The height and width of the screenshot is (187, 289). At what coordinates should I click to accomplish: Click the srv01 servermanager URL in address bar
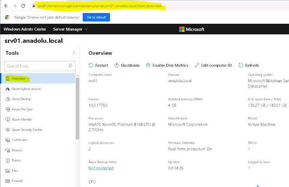coord(100,6)
